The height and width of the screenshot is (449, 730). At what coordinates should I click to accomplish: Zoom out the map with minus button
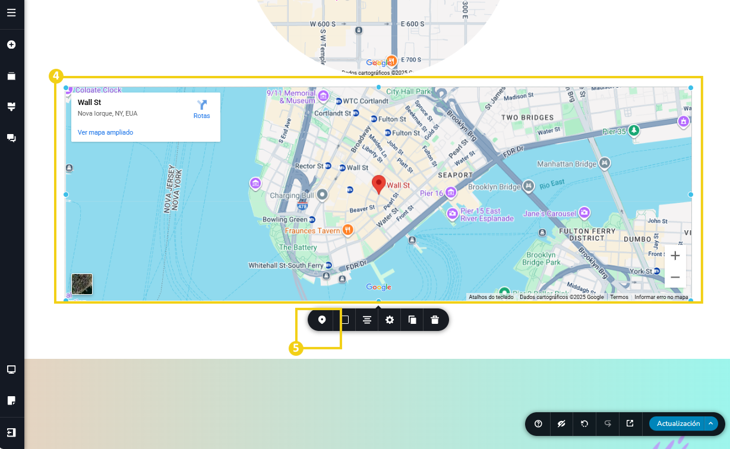pyautogui.click(x=675, y=277)
